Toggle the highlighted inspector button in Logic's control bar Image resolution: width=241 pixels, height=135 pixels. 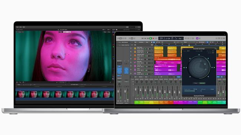[x=121, y=38]
